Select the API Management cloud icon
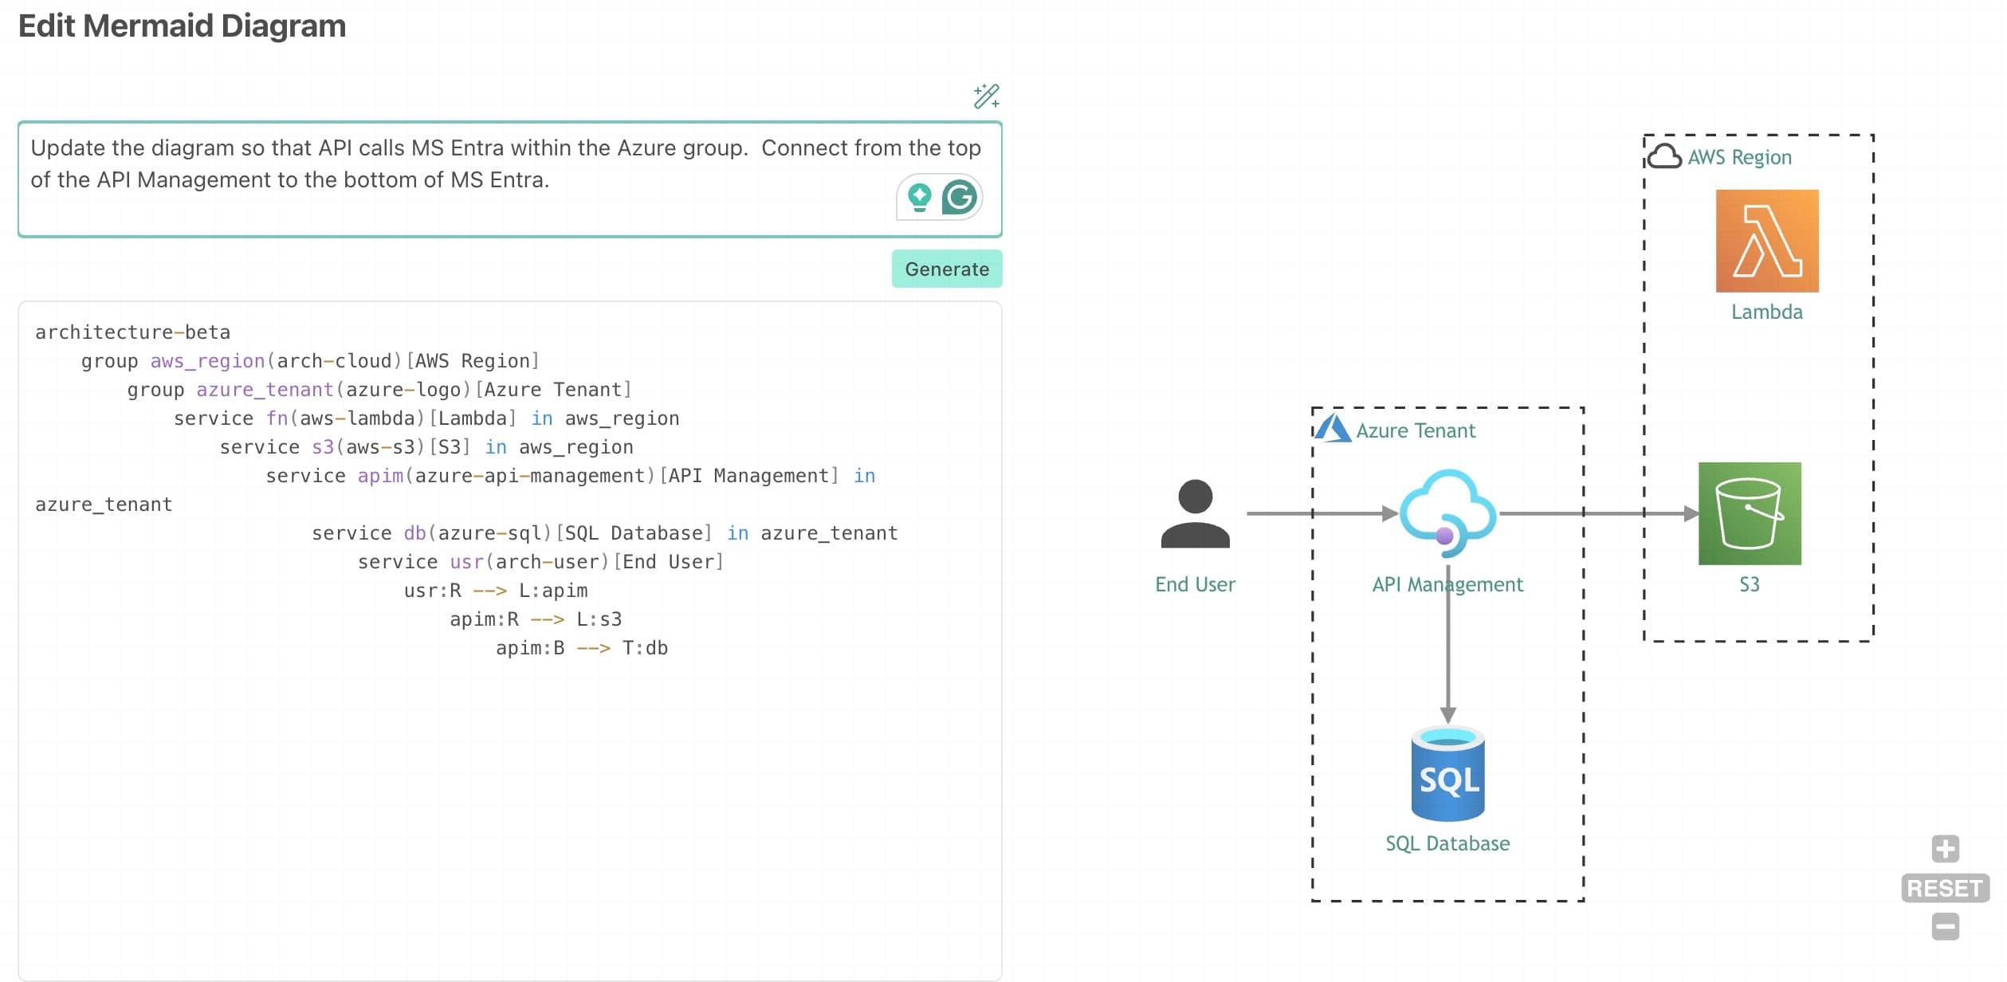 click(1448, 513)
